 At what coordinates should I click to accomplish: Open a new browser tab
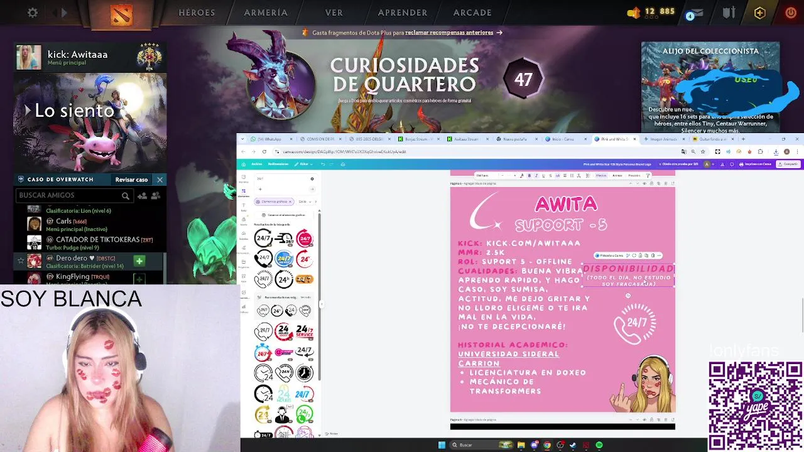click(743, 139)
